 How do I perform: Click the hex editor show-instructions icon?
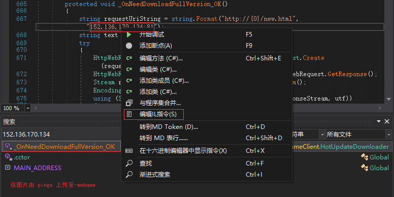pyautogui.click(x=129, y=151)
